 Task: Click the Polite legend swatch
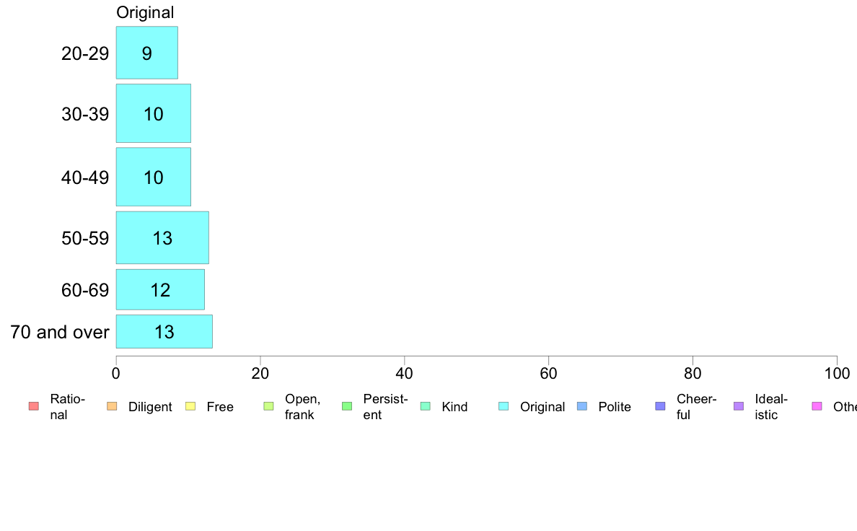tap(582, 406)
